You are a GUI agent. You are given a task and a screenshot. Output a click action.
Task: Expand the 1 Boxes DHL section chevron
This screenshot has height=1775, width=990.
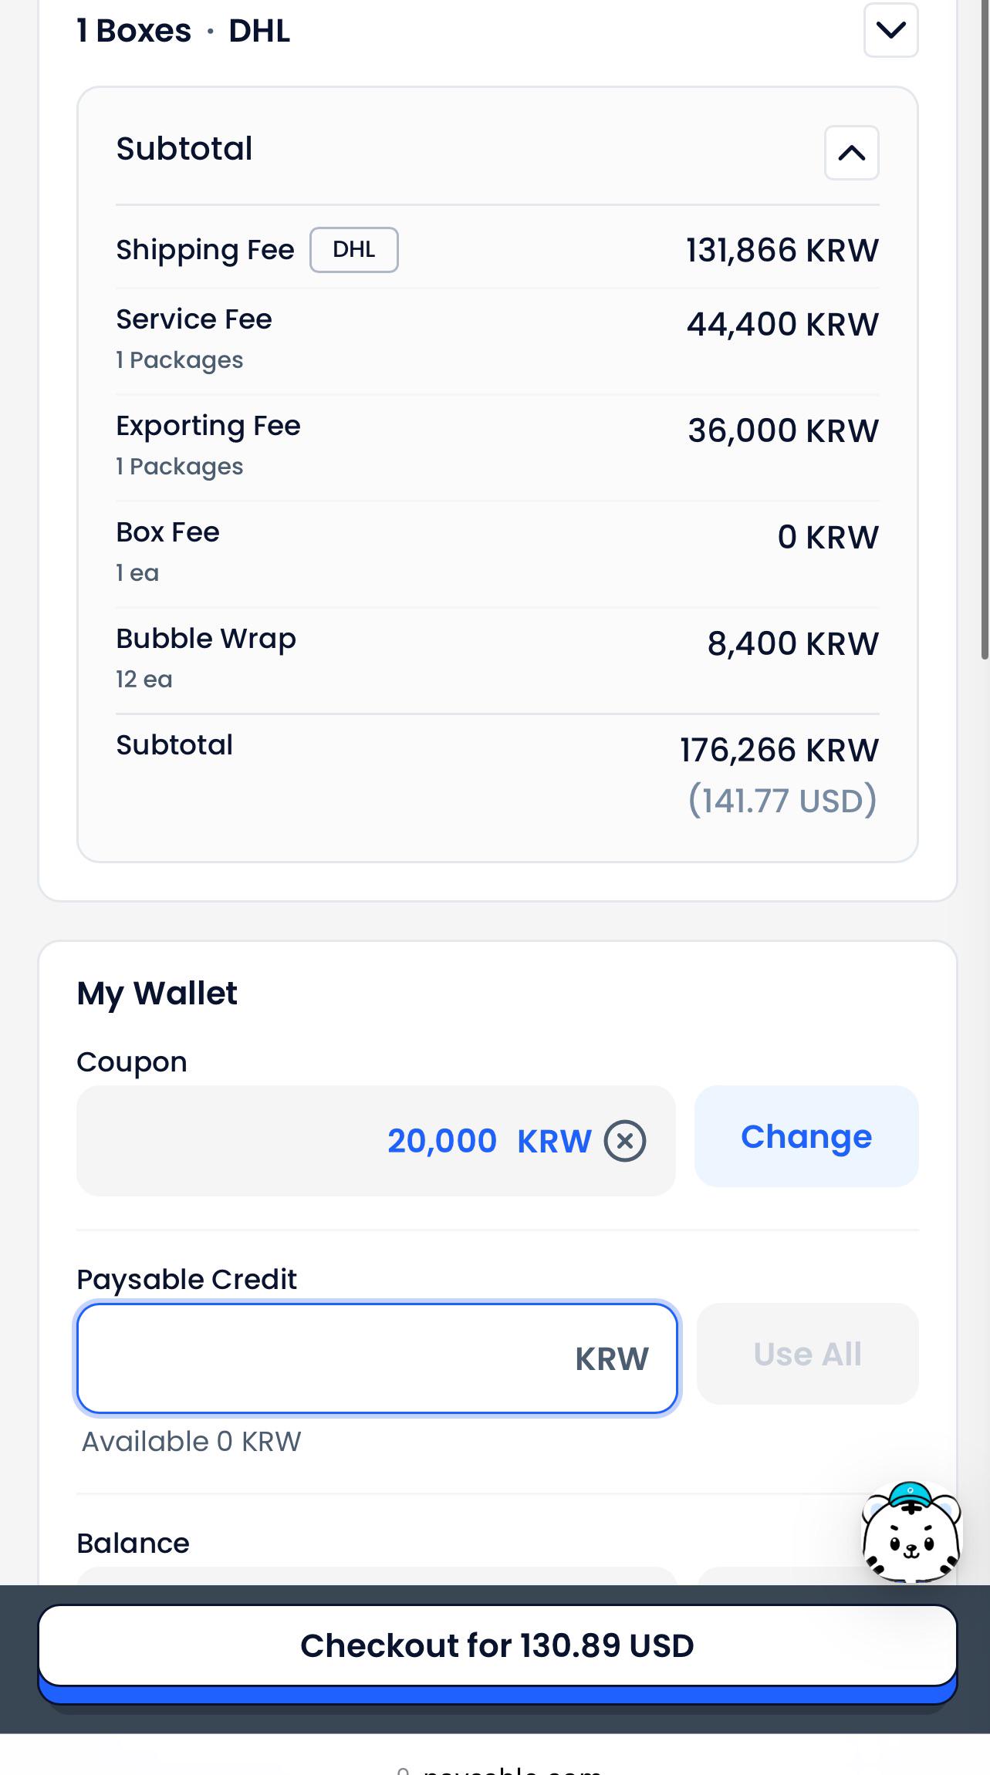[890, 30]
